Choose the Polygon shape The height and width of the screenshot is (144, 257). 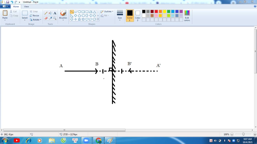pos(91,12)
